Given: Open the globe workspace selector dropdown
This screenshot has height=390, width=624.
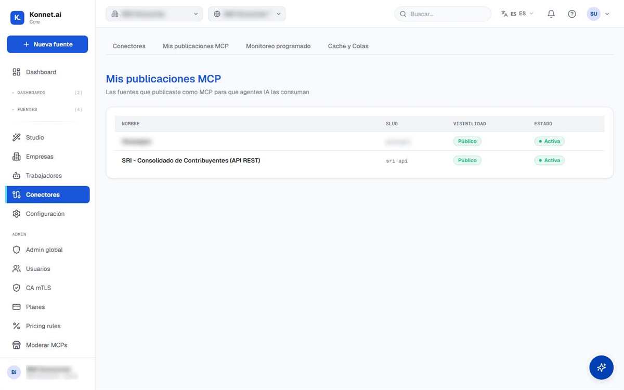Looking at the screenshot, I should pos(247,14).
